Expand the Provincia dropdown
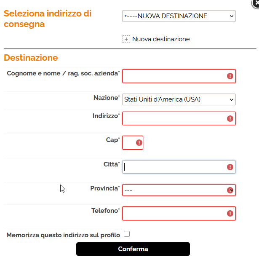This screenshot has width=259, height=268. tap(179, 190)
